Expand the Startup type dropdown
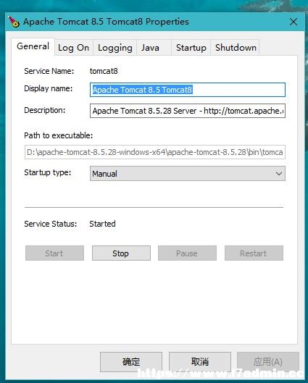The width and height of the screenshot is (308, 383). tap(188, 174)
